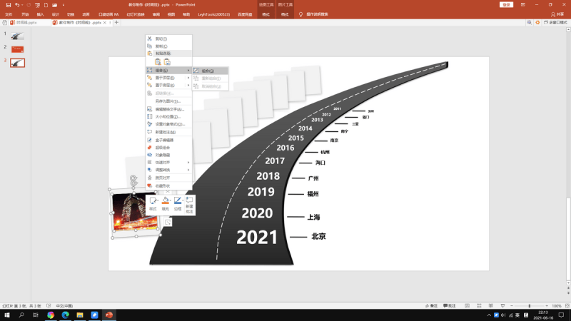Select slide 1 thumbnail
The width and height of the screenshot is (571, 321).
[17, 34]
